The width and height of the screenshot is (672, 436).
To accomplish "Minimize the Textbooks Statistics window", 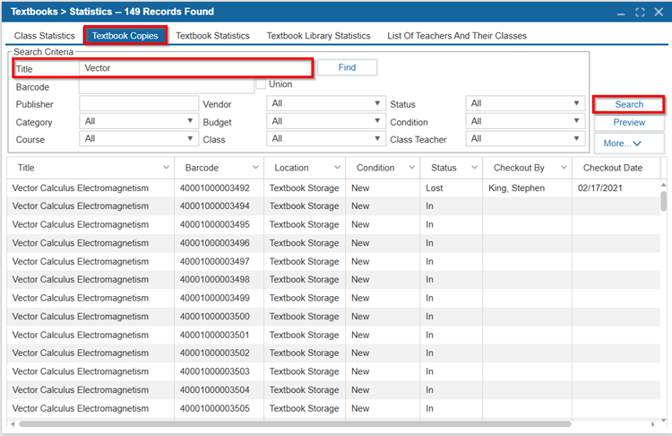I will point(621,13).
